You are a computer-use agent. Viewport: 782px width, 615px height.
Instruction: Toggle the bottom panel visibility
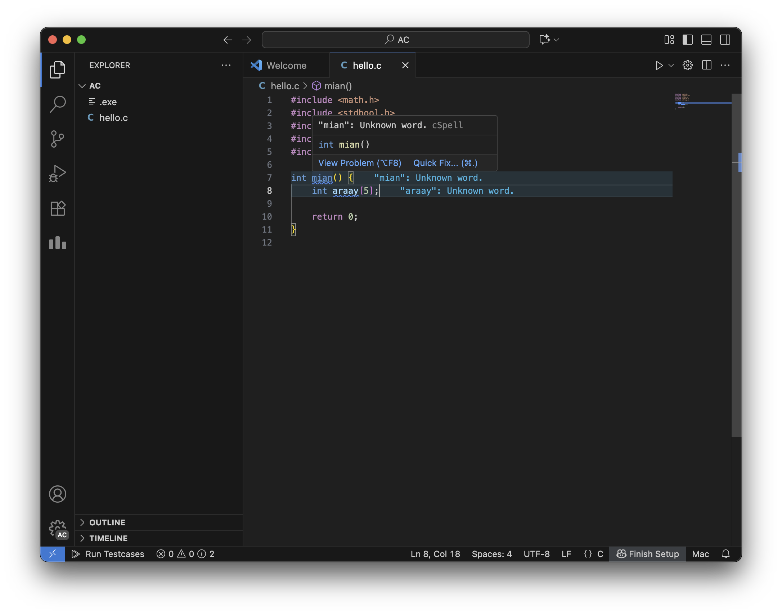point(706,40)
